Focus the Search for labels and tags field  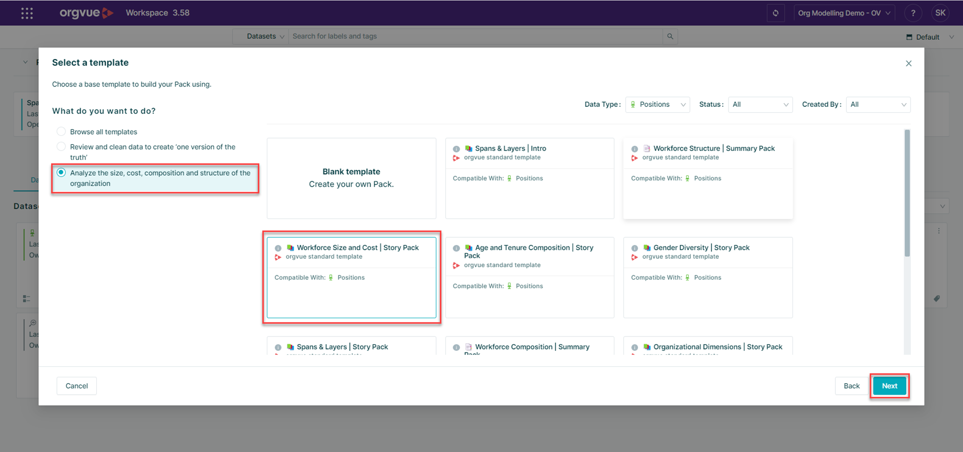tap(475, 37)
